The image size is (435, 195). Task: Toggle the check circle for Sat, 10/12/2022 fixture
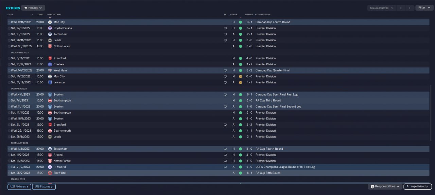(x=9, y=64)
